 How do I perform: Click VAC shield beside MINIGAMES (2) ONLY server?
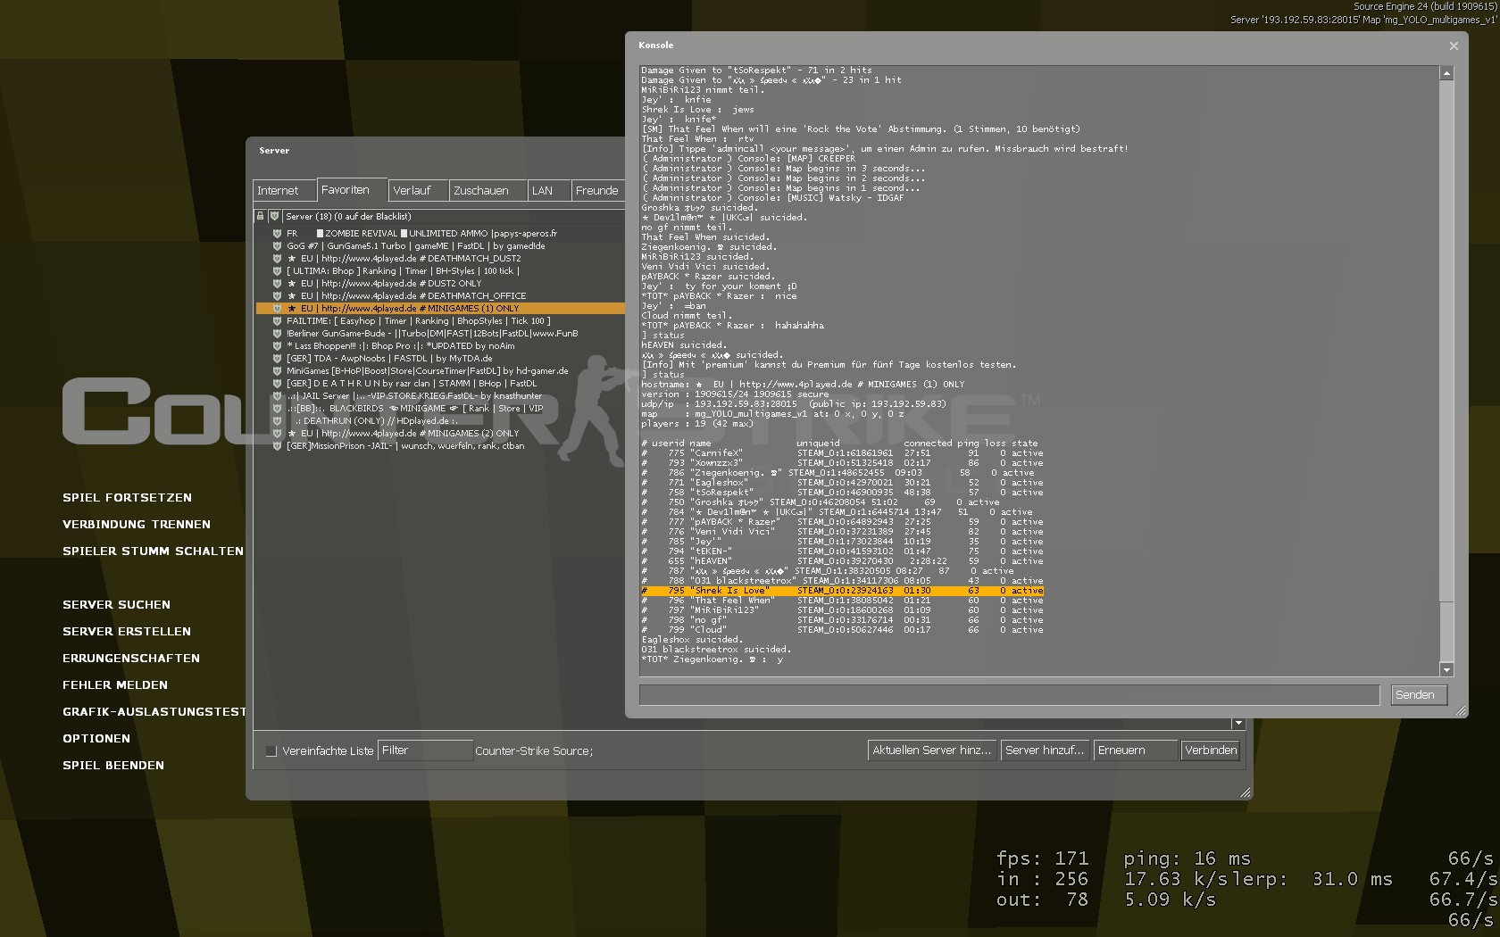[277, 434]
